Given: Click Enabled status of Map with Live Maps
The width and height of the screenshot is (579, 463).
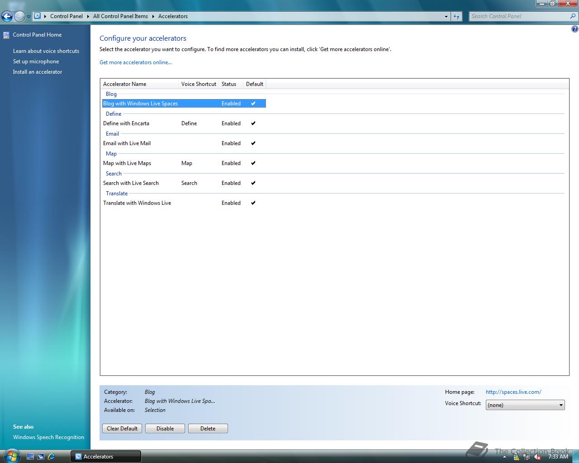Looking at the screenshot, I should (231, 163).
